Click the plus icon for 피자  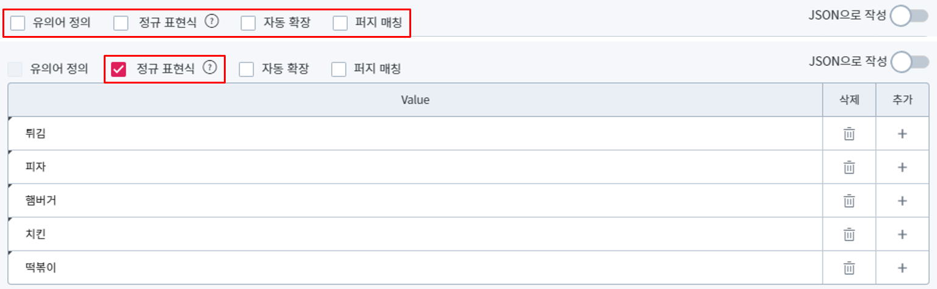pos(903,168)
